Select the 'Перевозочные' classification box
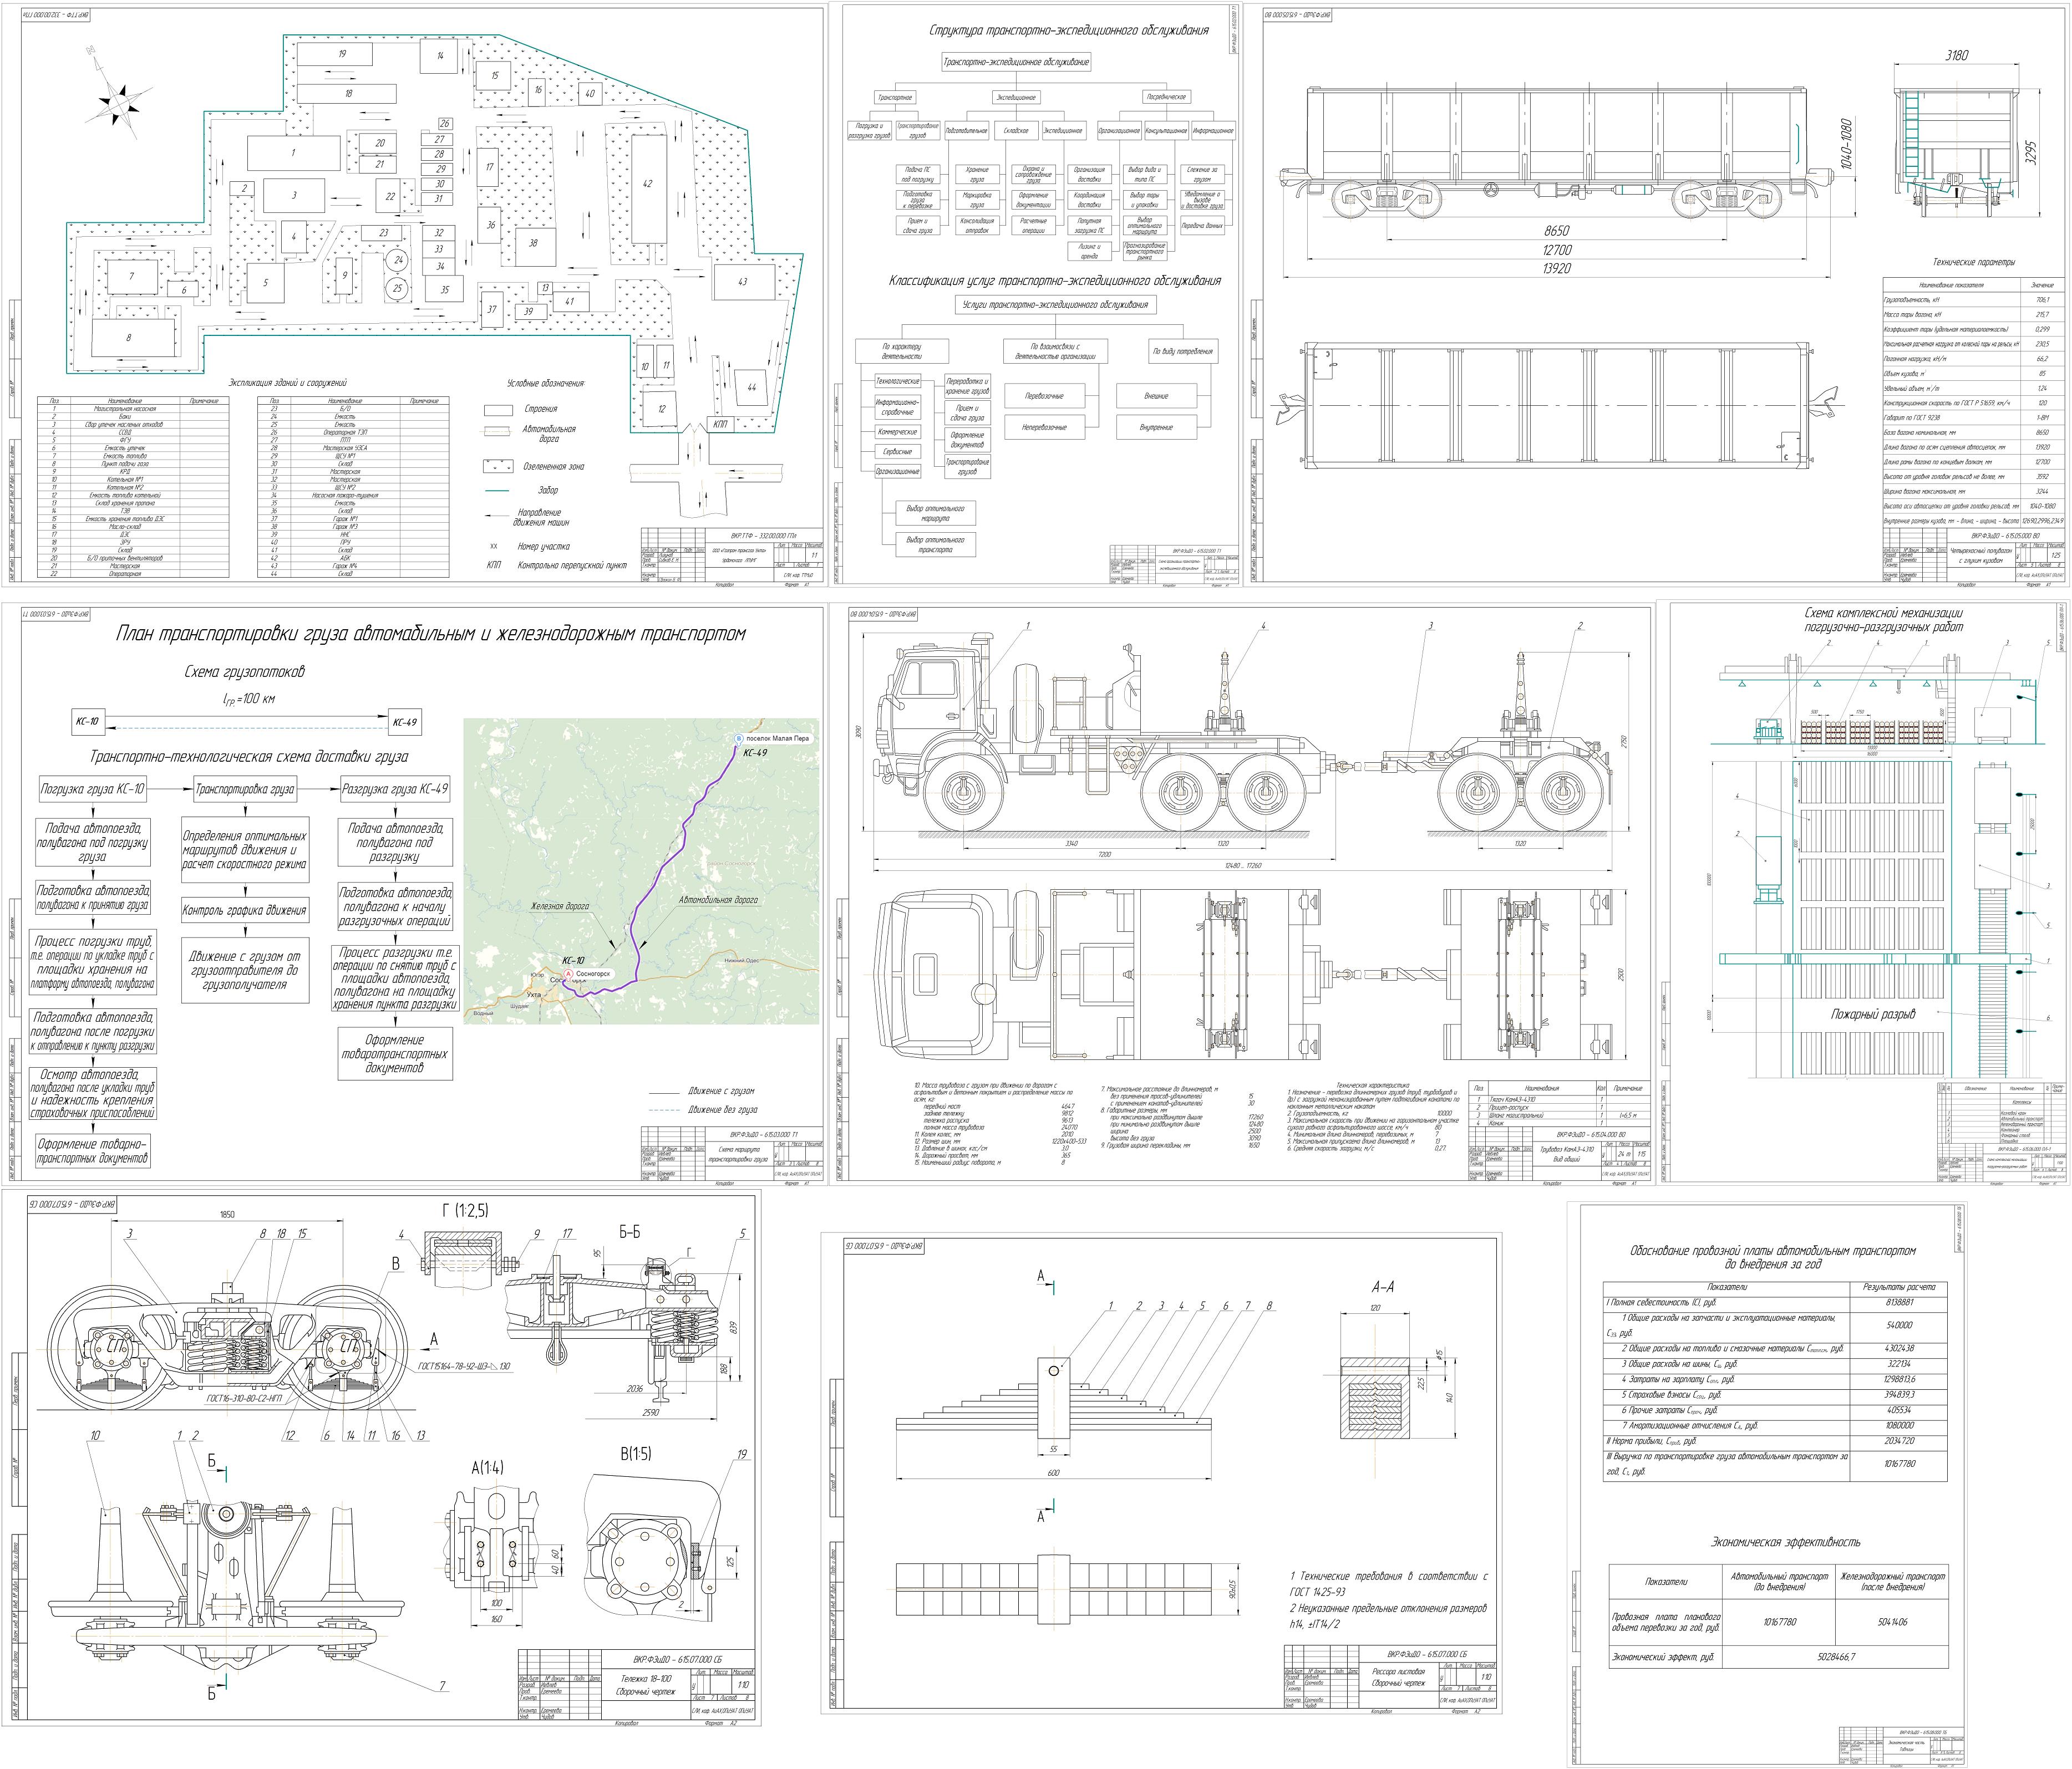The height and width of the screenshot is (1769, 2072). pyautogui.click(x=1044, y=396)
